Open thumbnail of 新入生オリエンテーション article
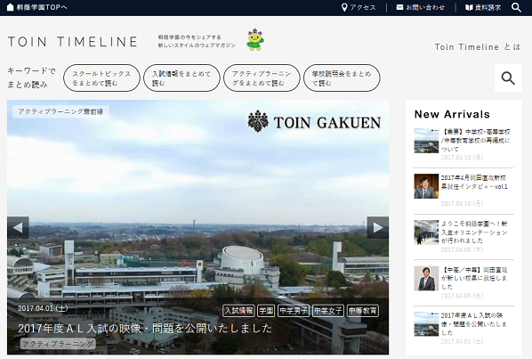 coord(426,233)
